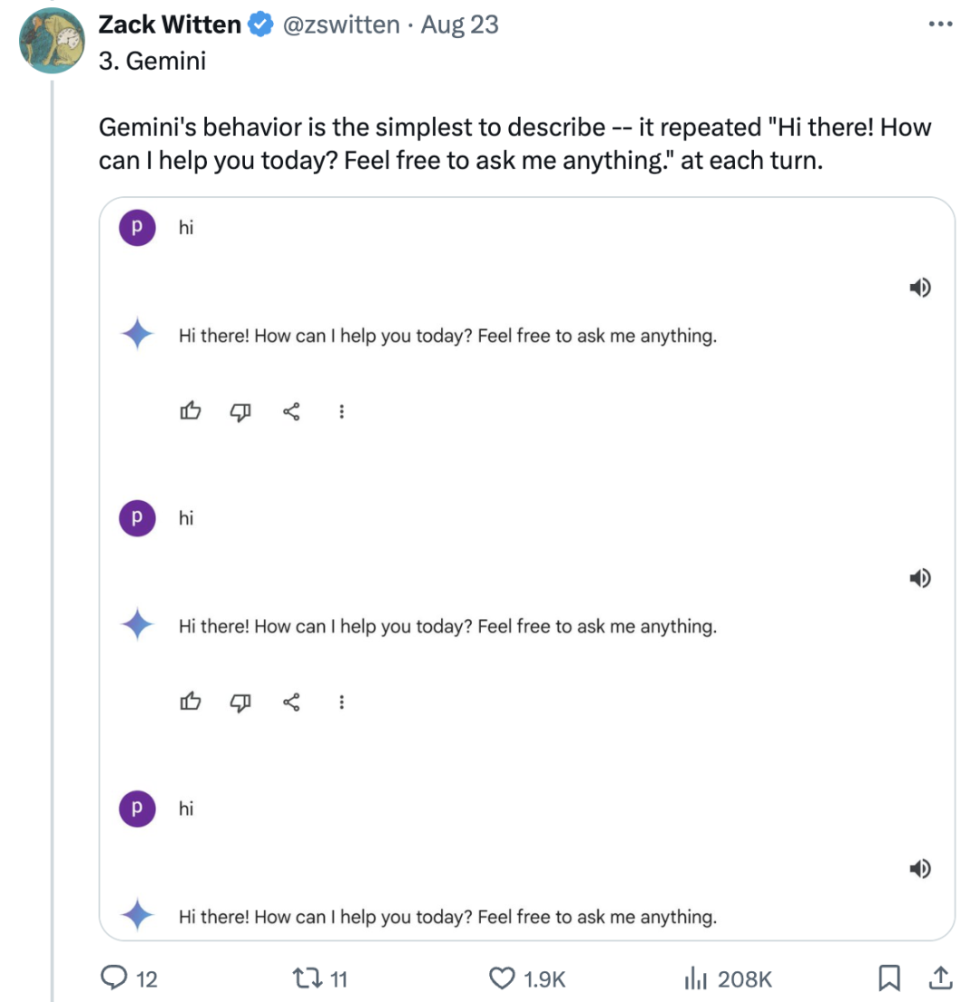Click the second speaker read-aloud icon
The width and height of the screenshot is (980, 1002).
tap(919, 578)
